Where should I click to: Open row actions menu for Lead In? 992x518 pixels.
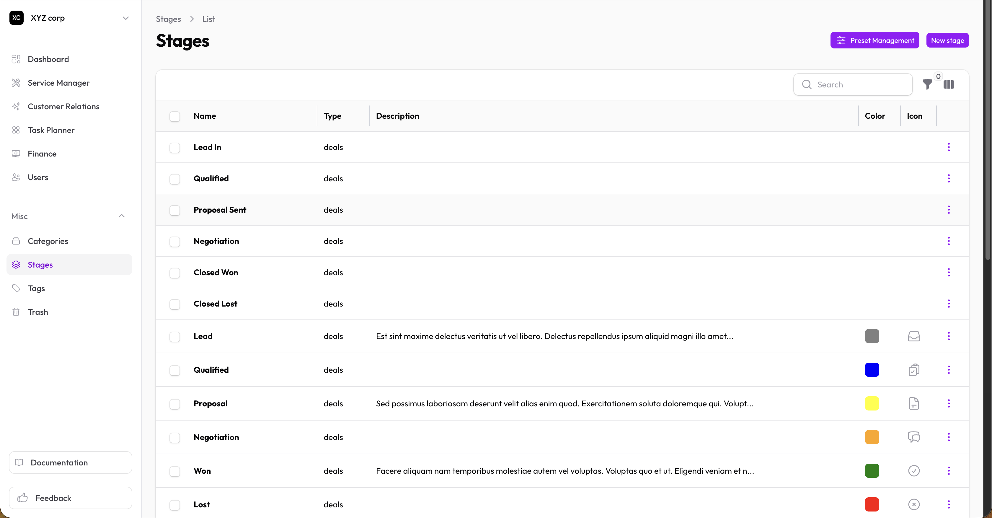pyautogui.click(x=949, y=147)
